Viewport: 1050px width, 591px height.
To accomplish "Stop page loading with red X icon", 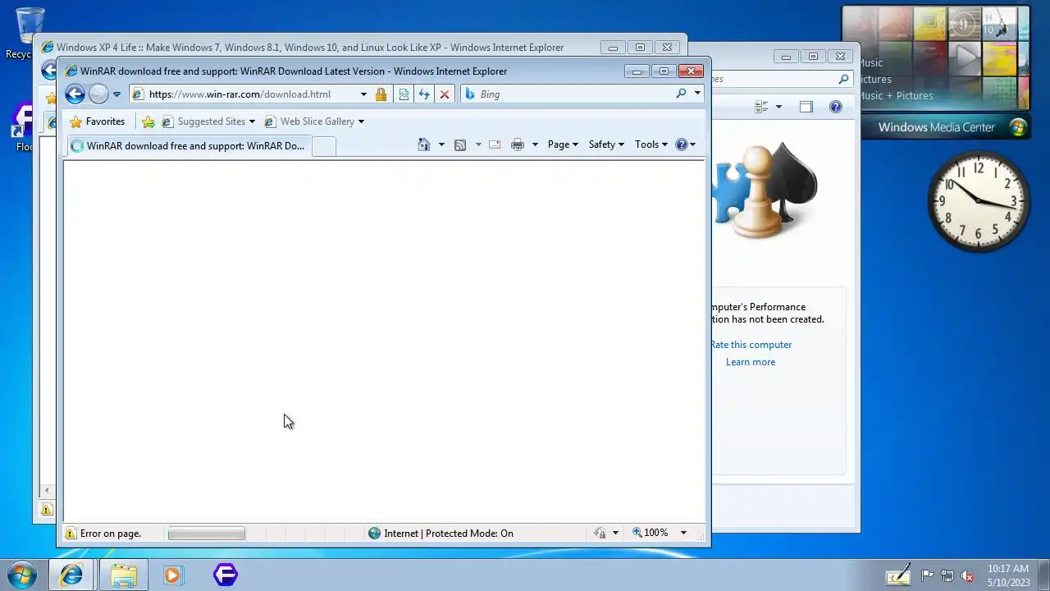I will tap(445, 94).
